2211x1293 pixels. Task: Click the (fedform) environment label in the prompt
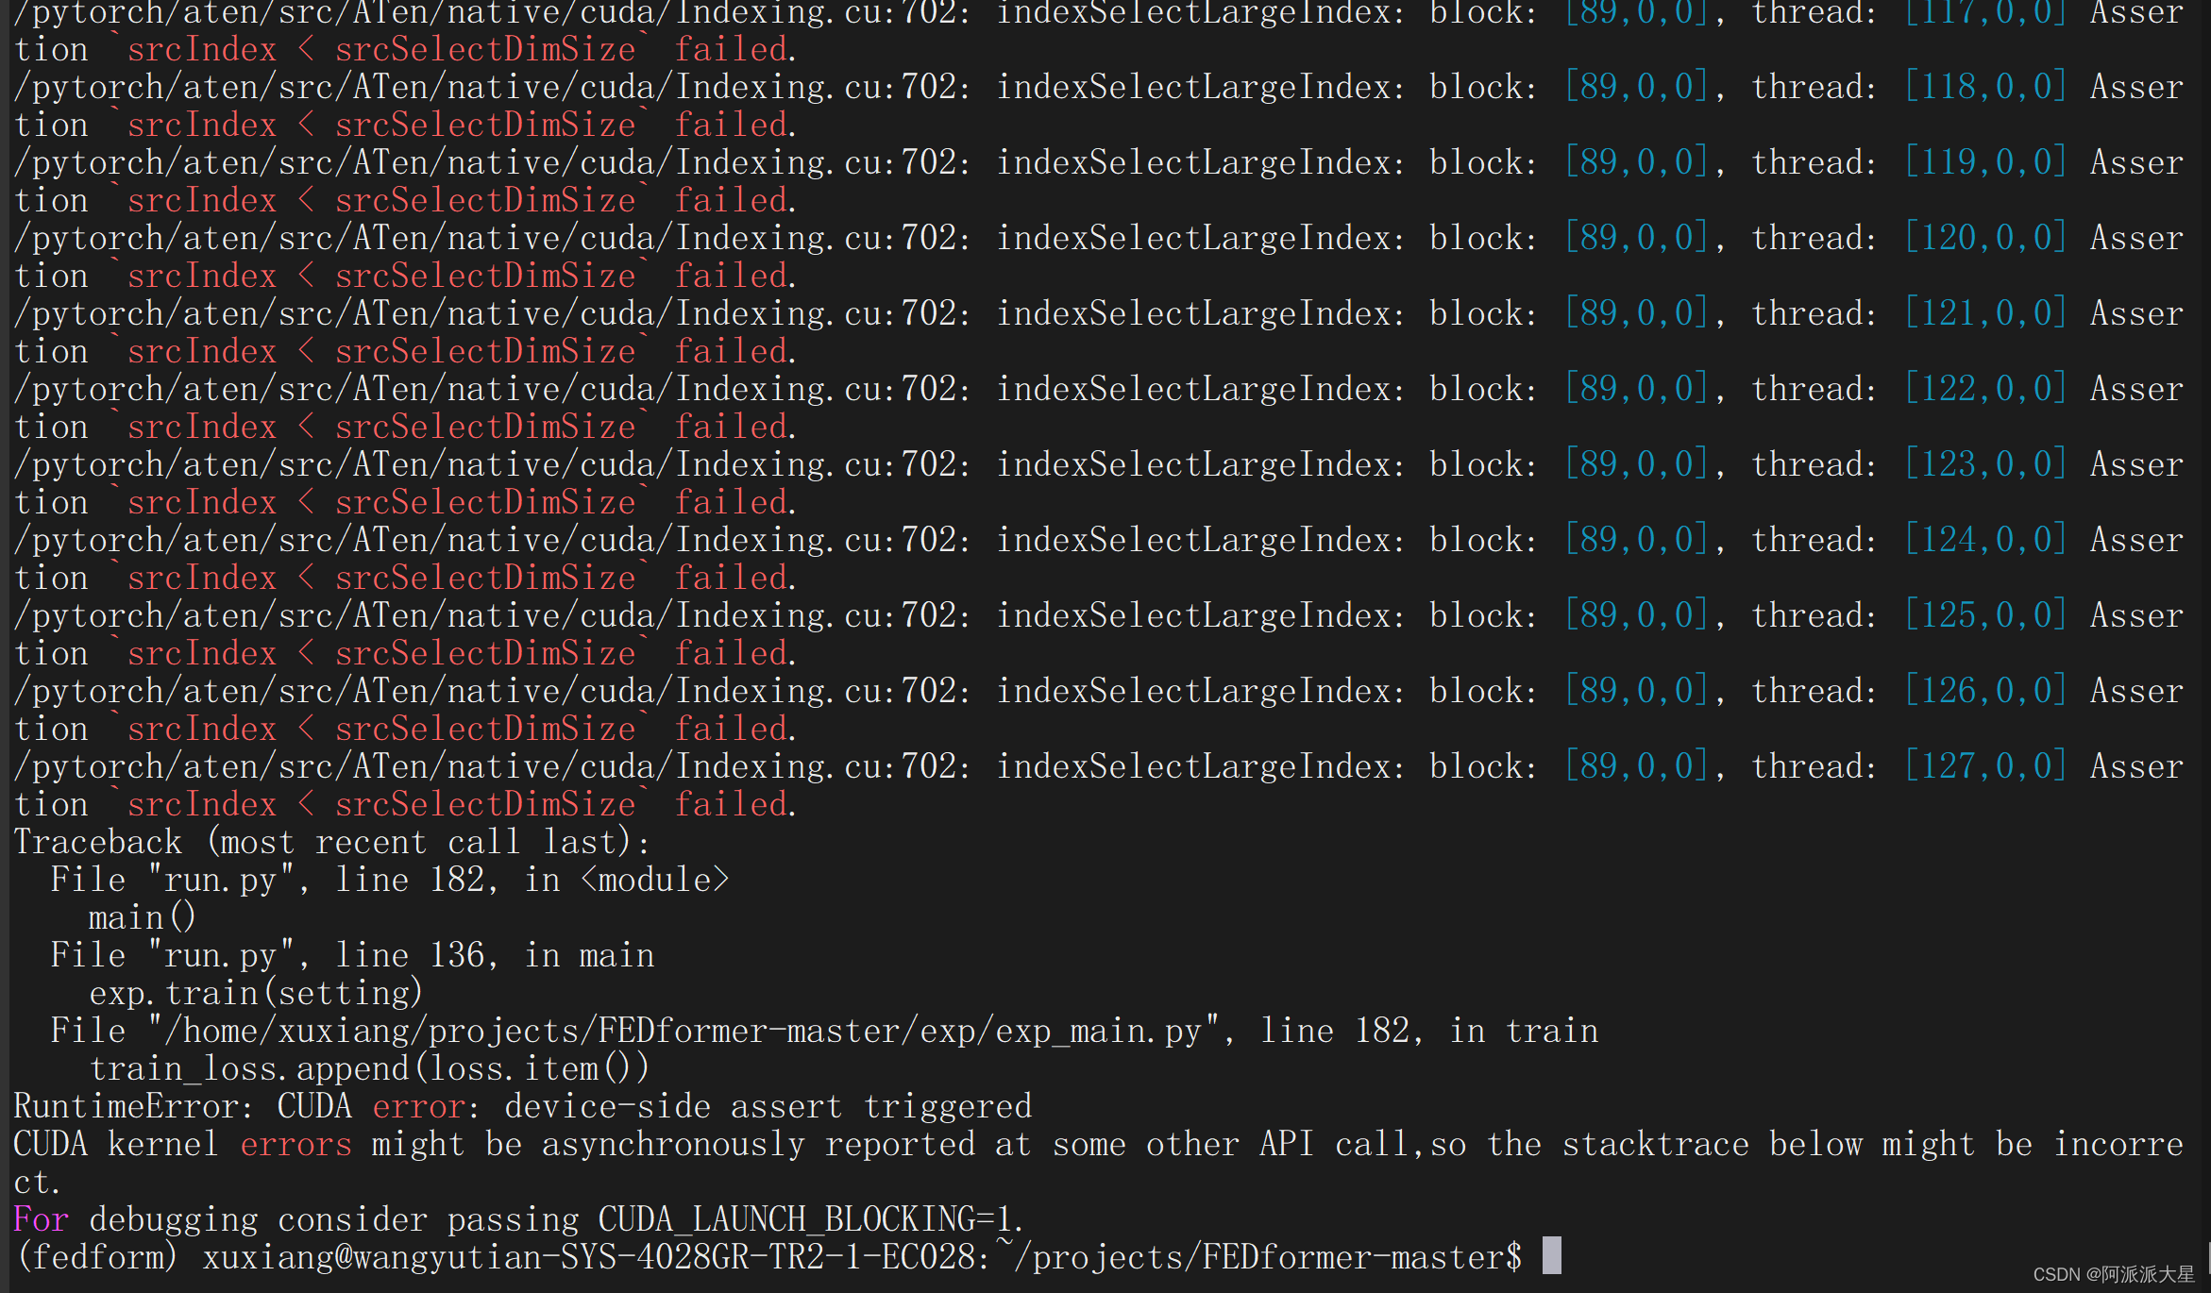tap(96, 1257)
